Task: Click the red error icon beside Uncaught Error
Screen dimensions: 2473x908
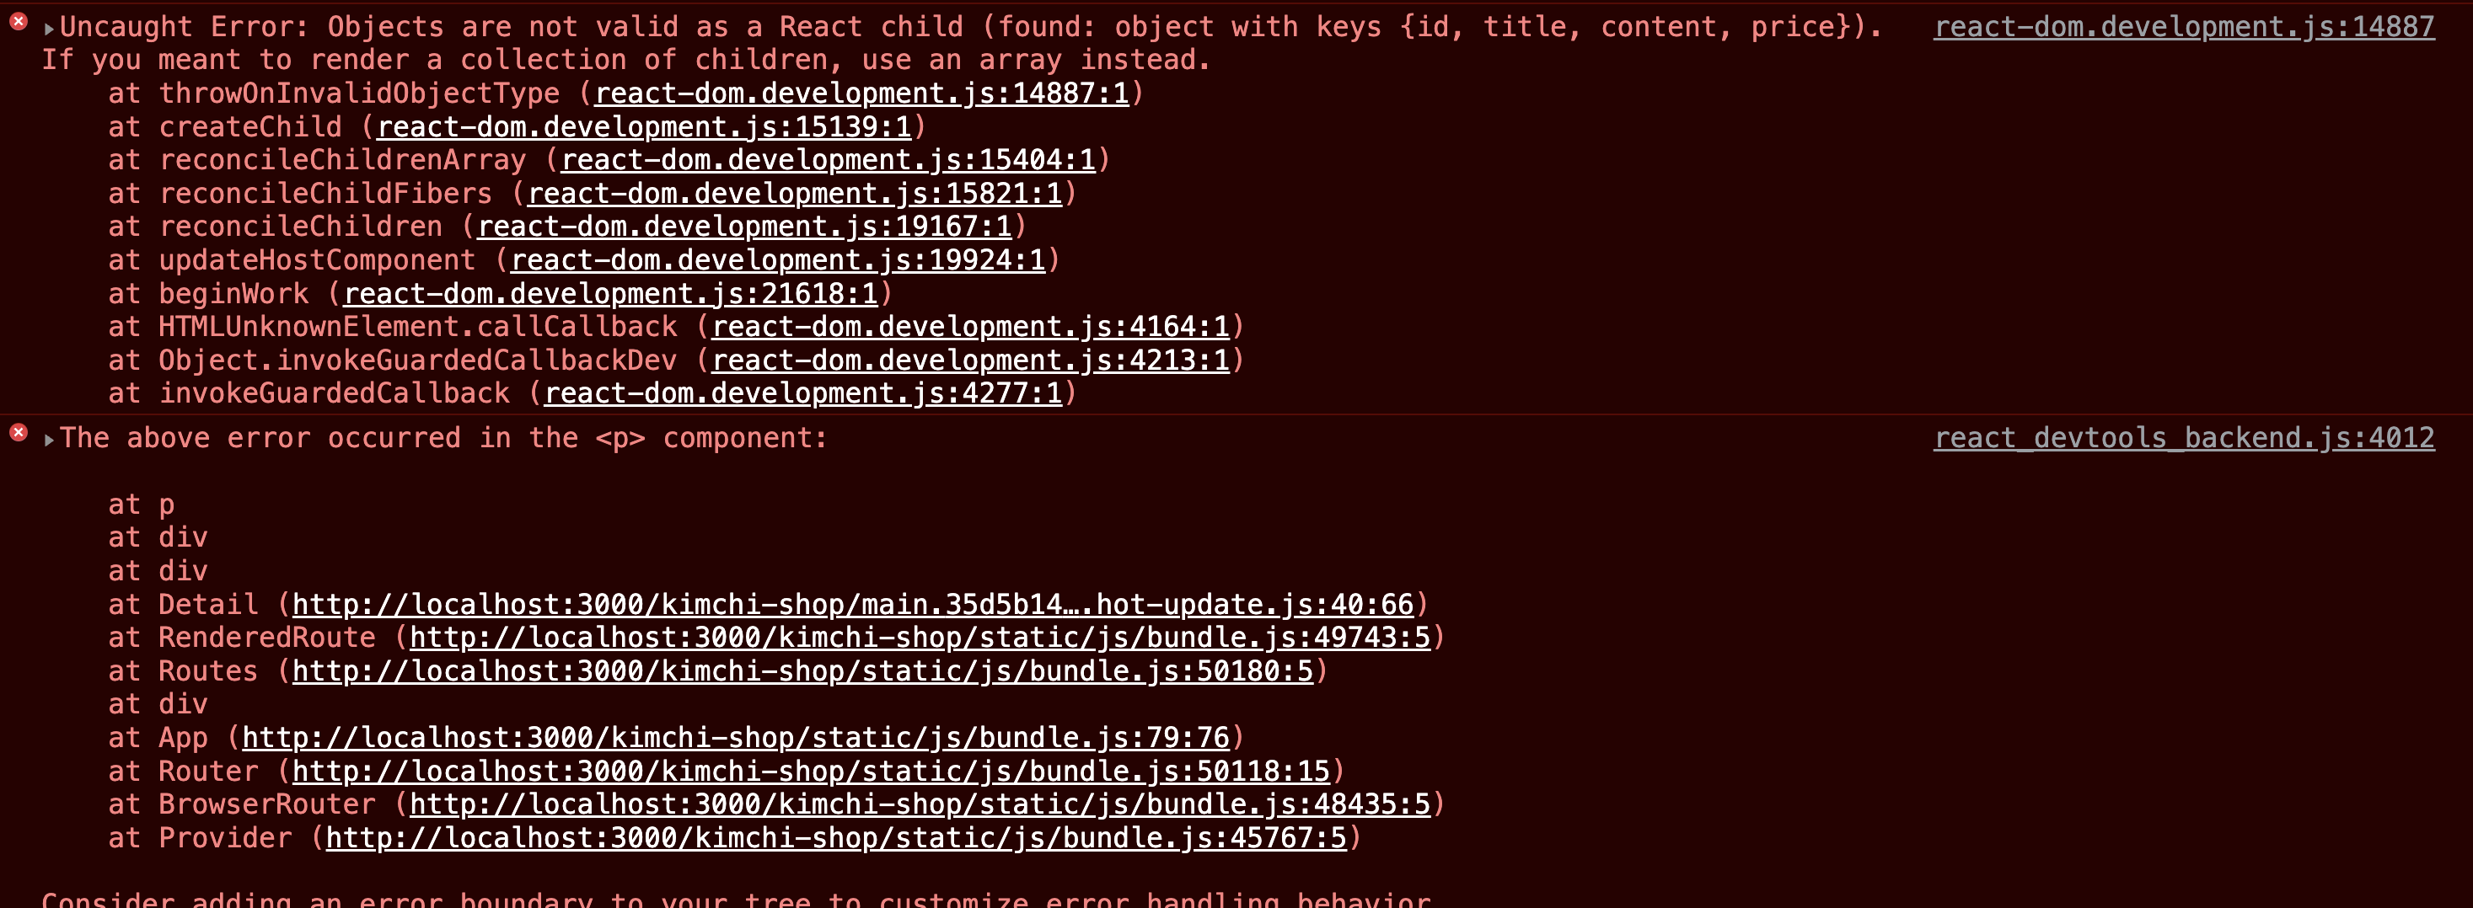Action: [x=19, y=21]
